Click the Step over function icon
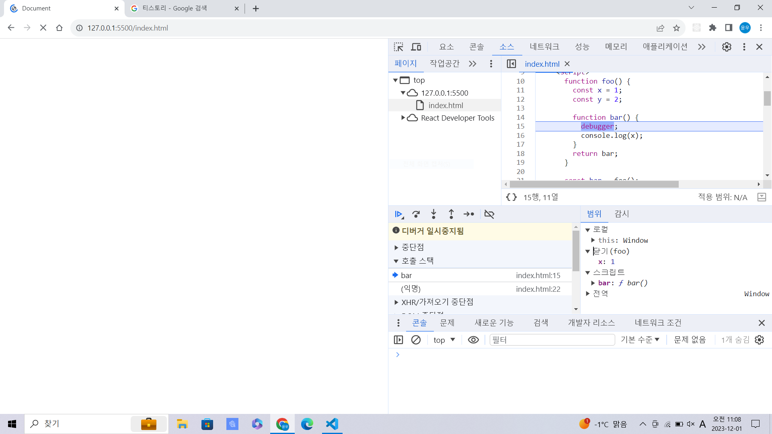The height and width of the screenshot is (434, 772). 416,214
